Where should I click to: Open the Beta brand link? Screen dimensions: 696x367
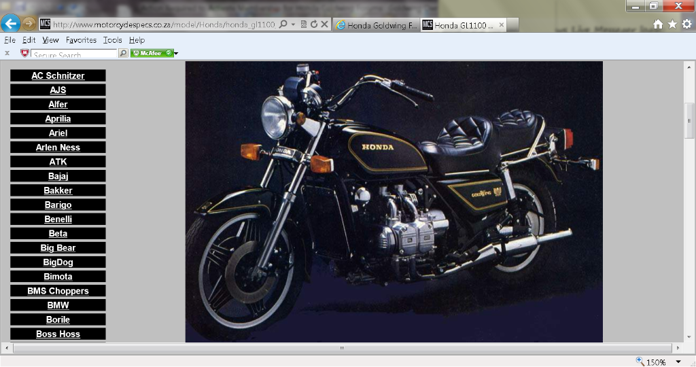tap(58, 233)
